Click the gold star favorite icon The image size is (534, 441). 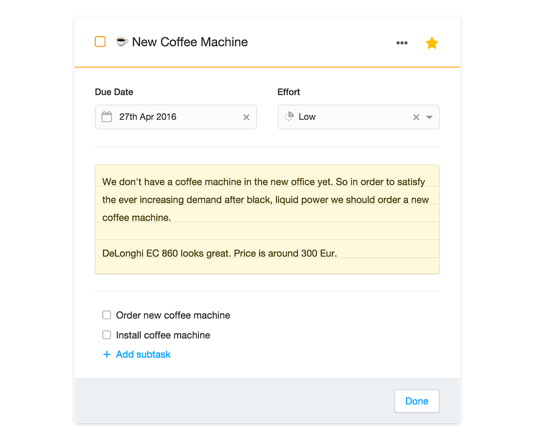point(431,43)
